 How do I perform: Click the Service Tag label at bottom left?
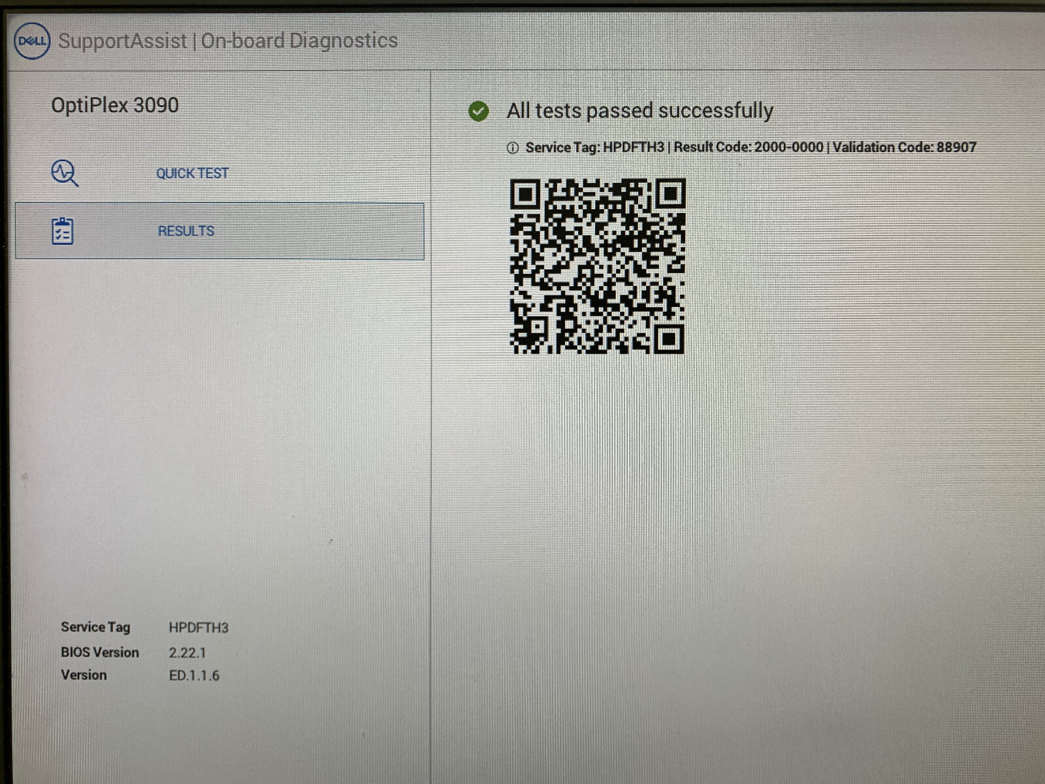95,627
